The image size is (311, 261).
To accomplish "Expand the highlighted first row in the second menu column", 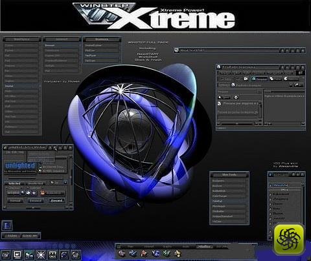I will coord(62,45).
